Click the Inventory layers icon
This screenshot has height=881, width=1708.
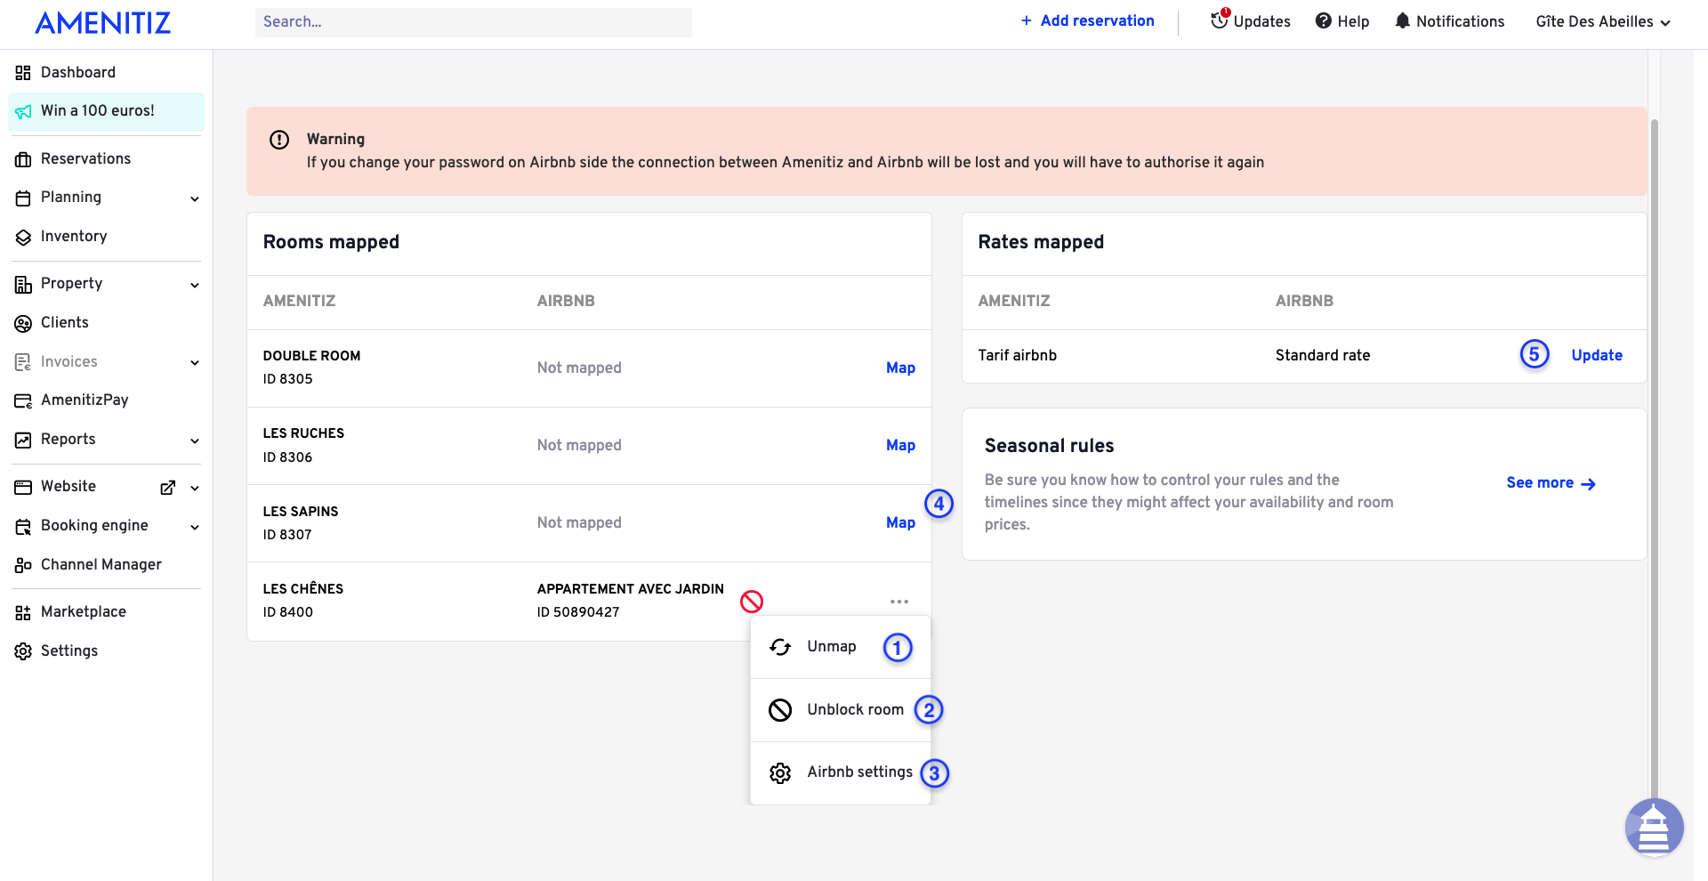23,237
